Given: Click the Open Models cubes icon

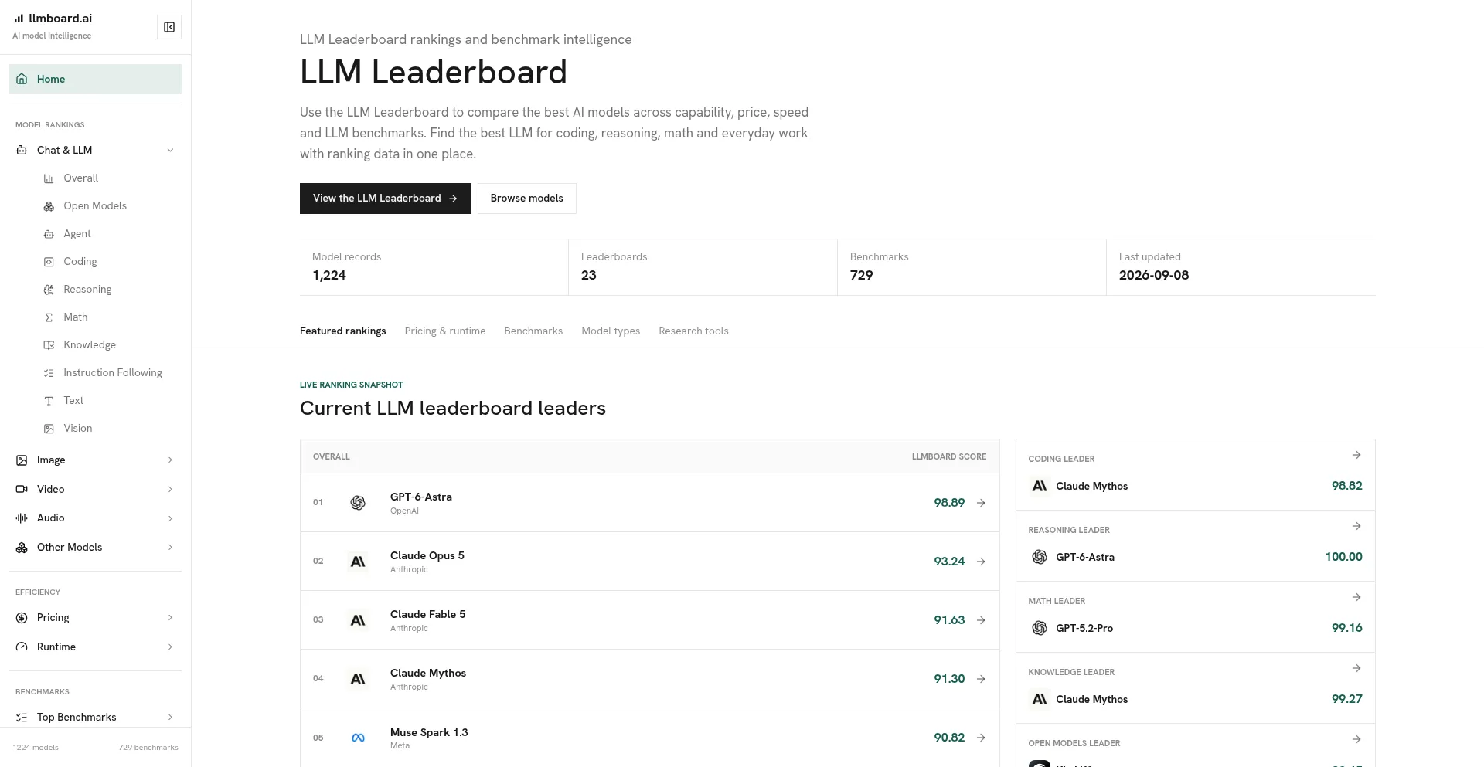Looking at the screenshot, I should pyautogui.click(x=49, y=206).
